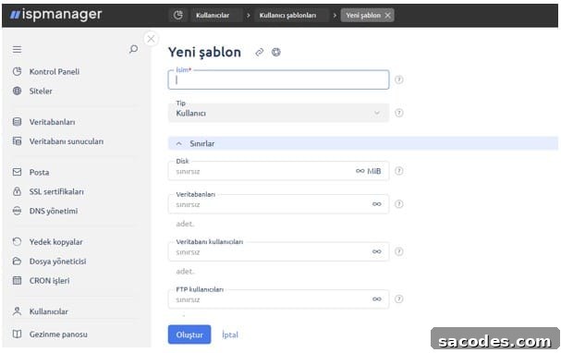
Task: Show help for the İsim field
Action: 399,79
